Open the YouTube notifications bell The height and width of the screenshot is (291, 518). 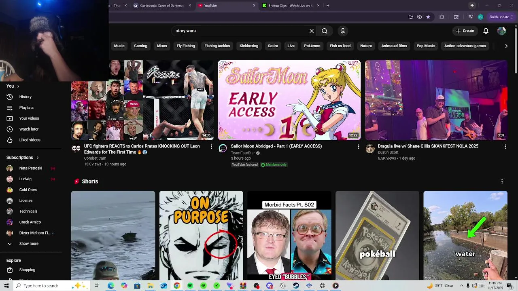(x=486, y=31)
